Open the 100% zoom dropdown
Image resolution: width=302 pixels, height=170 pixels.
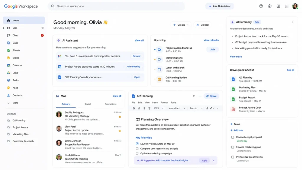coord(158,108)
